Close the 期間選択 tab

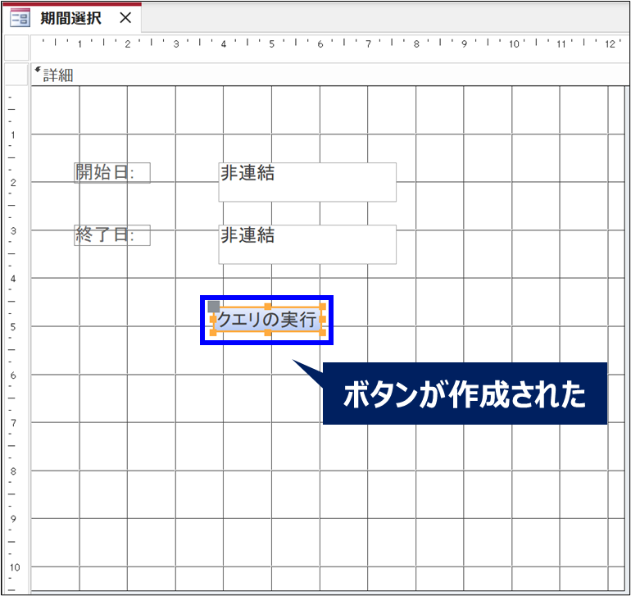125,18
